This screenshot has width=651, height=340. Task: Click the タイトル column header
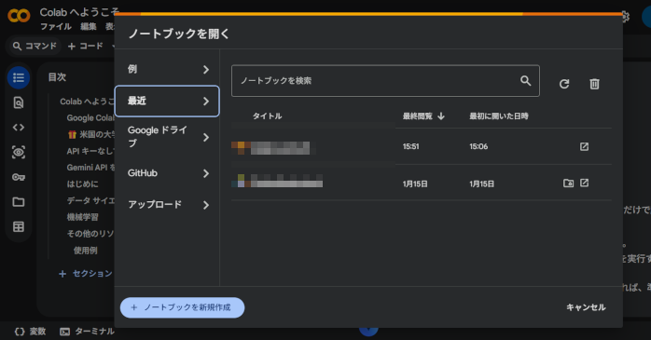[267, 116]
